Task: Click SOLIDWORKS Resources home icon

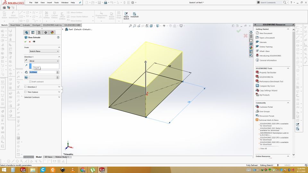Action: tap(251, 33)
